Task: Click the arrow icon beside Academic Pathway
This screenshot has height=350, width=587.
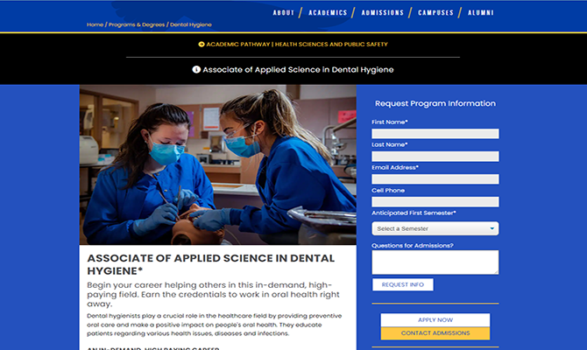Action: pyautogui.click(x=202, y=44)
